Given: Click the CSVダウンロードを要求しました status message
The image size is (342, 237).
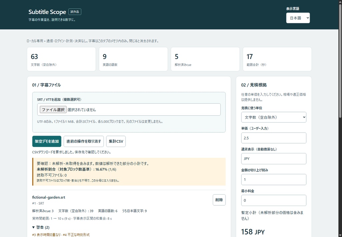Looking at the screenshot, I should pyautogui.click(x=72, y=152).
